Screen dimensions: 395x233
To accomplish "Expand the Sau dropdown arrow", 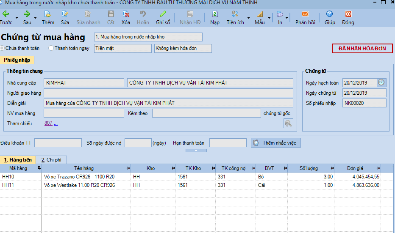I will click(x=35, y=18).
